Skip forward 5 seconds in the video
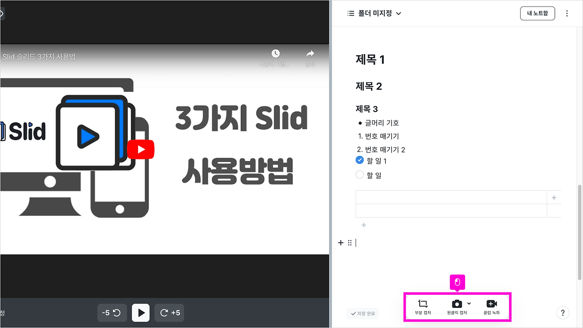Viewport: 583px width, 328px height. coord(169,313)
